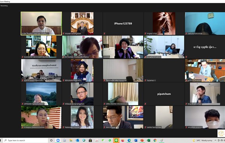Screen dimensions: 225x143
Task: Open Excel from the taskbar
Action: tap(149, 140)
